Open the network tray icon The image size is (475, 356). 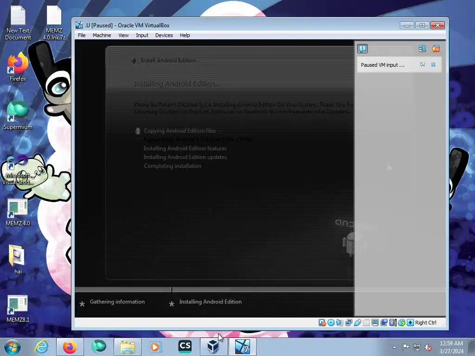click(x=417, y=347)
